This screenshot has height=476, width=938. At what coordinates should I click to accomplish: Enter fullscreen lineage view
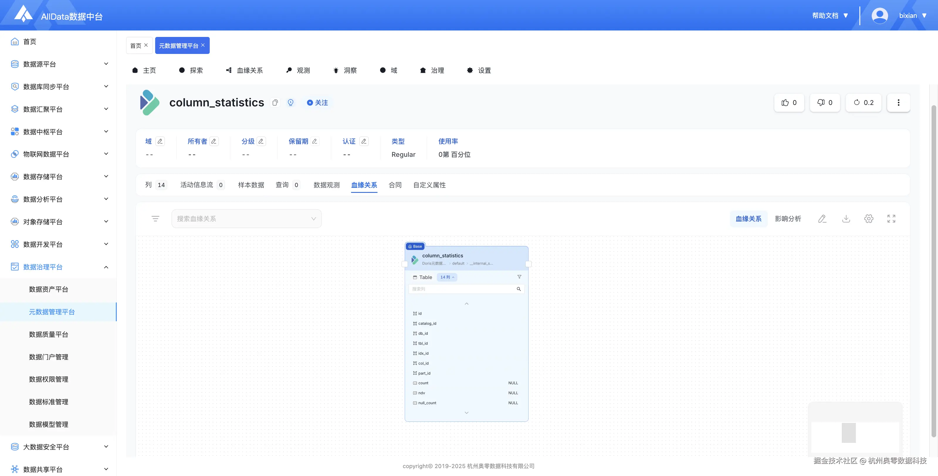(x=891, y=219)
